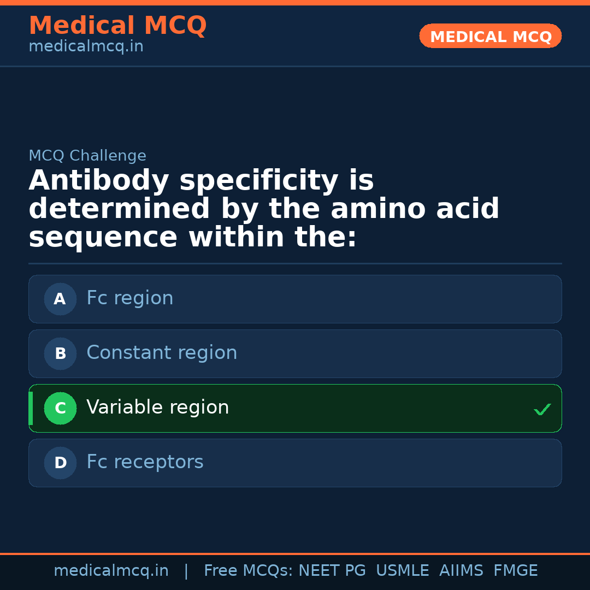590x590 pixels.
Task: Choose the "Fc region" answer text
Action: point(129,298)
